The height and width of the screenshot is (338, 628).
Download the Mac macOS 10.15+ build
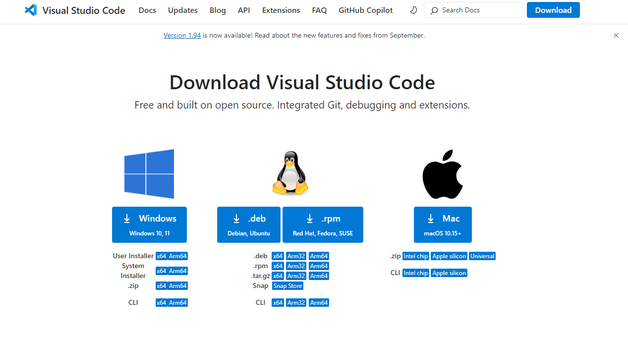[x=443, y=225]
